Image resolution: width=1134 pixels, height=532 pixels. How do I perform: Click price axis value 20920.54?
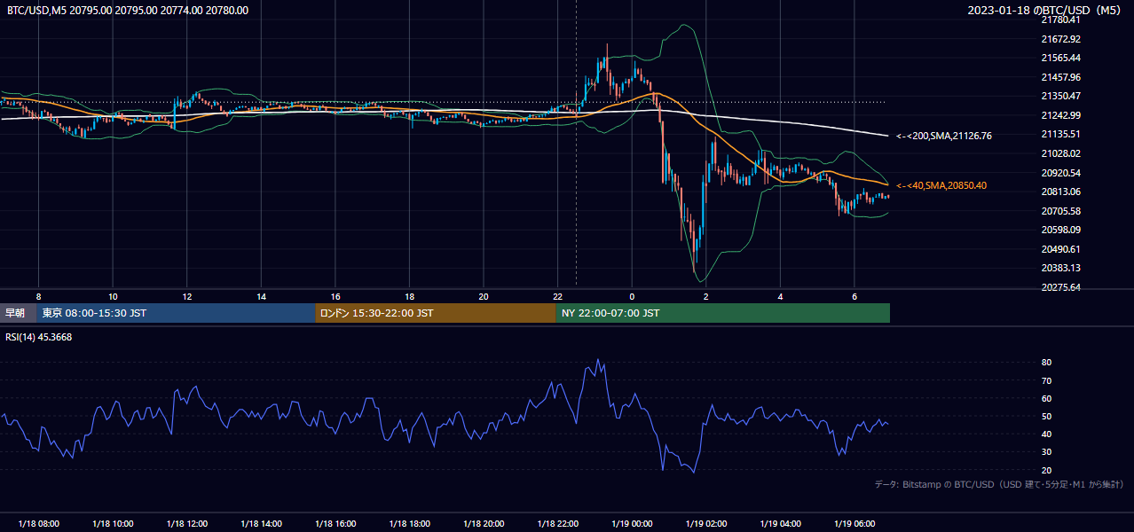pyautogui.click(x=1060, y=173)
